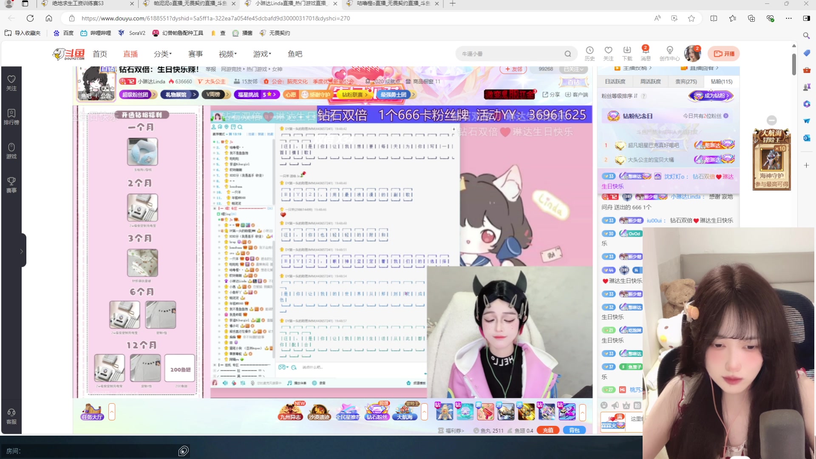Open 全民星推荐 activity icon
This screenshot has height=459, width=816.
coord(348,411)
